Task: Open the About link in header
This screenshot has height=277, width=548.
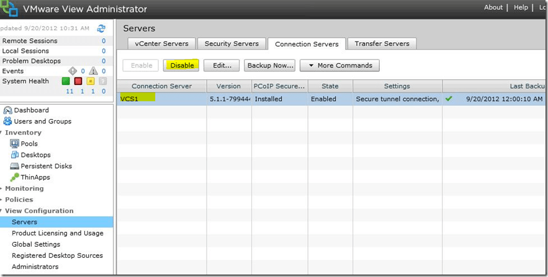Action: (493, 7)
